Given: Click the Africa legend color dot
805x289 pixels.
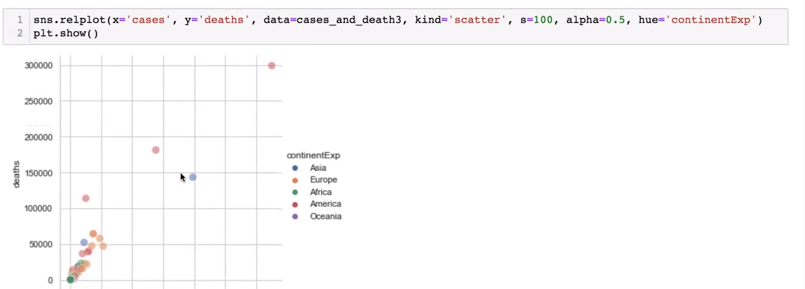Looking at the screenshot, I should point(295,192).
